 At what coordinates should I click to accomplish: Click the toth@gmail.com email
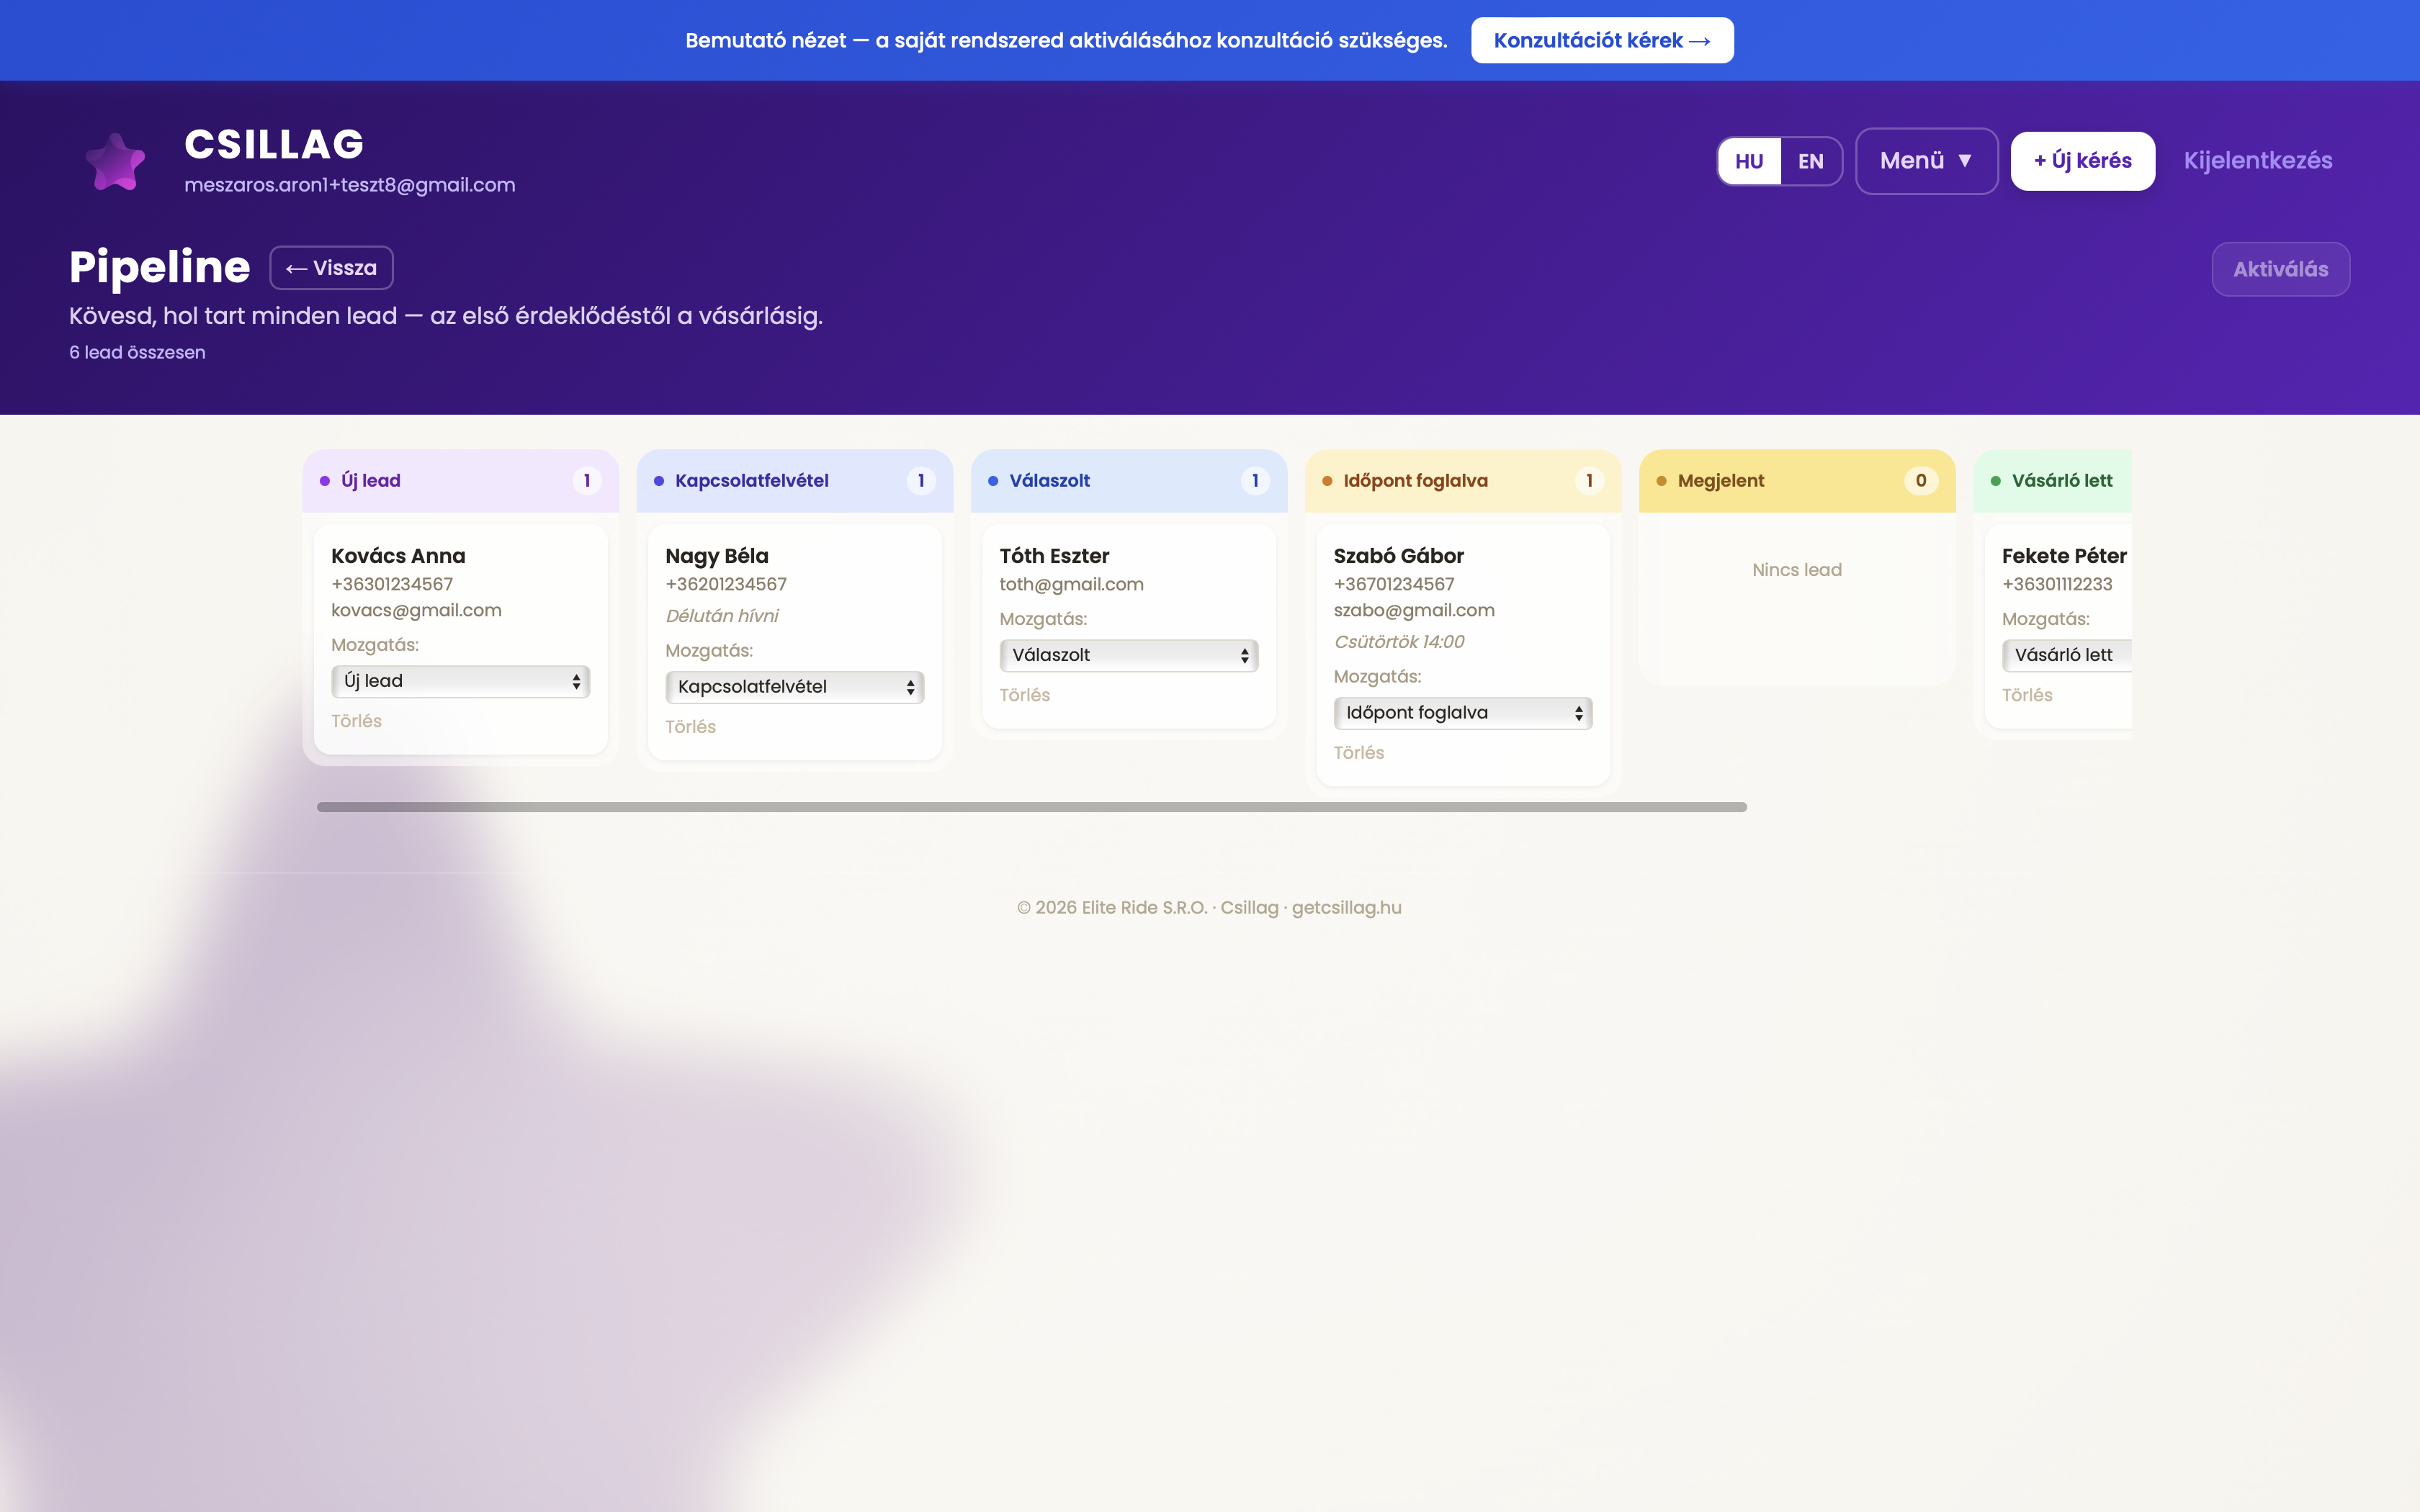(x=1071, y=584)
